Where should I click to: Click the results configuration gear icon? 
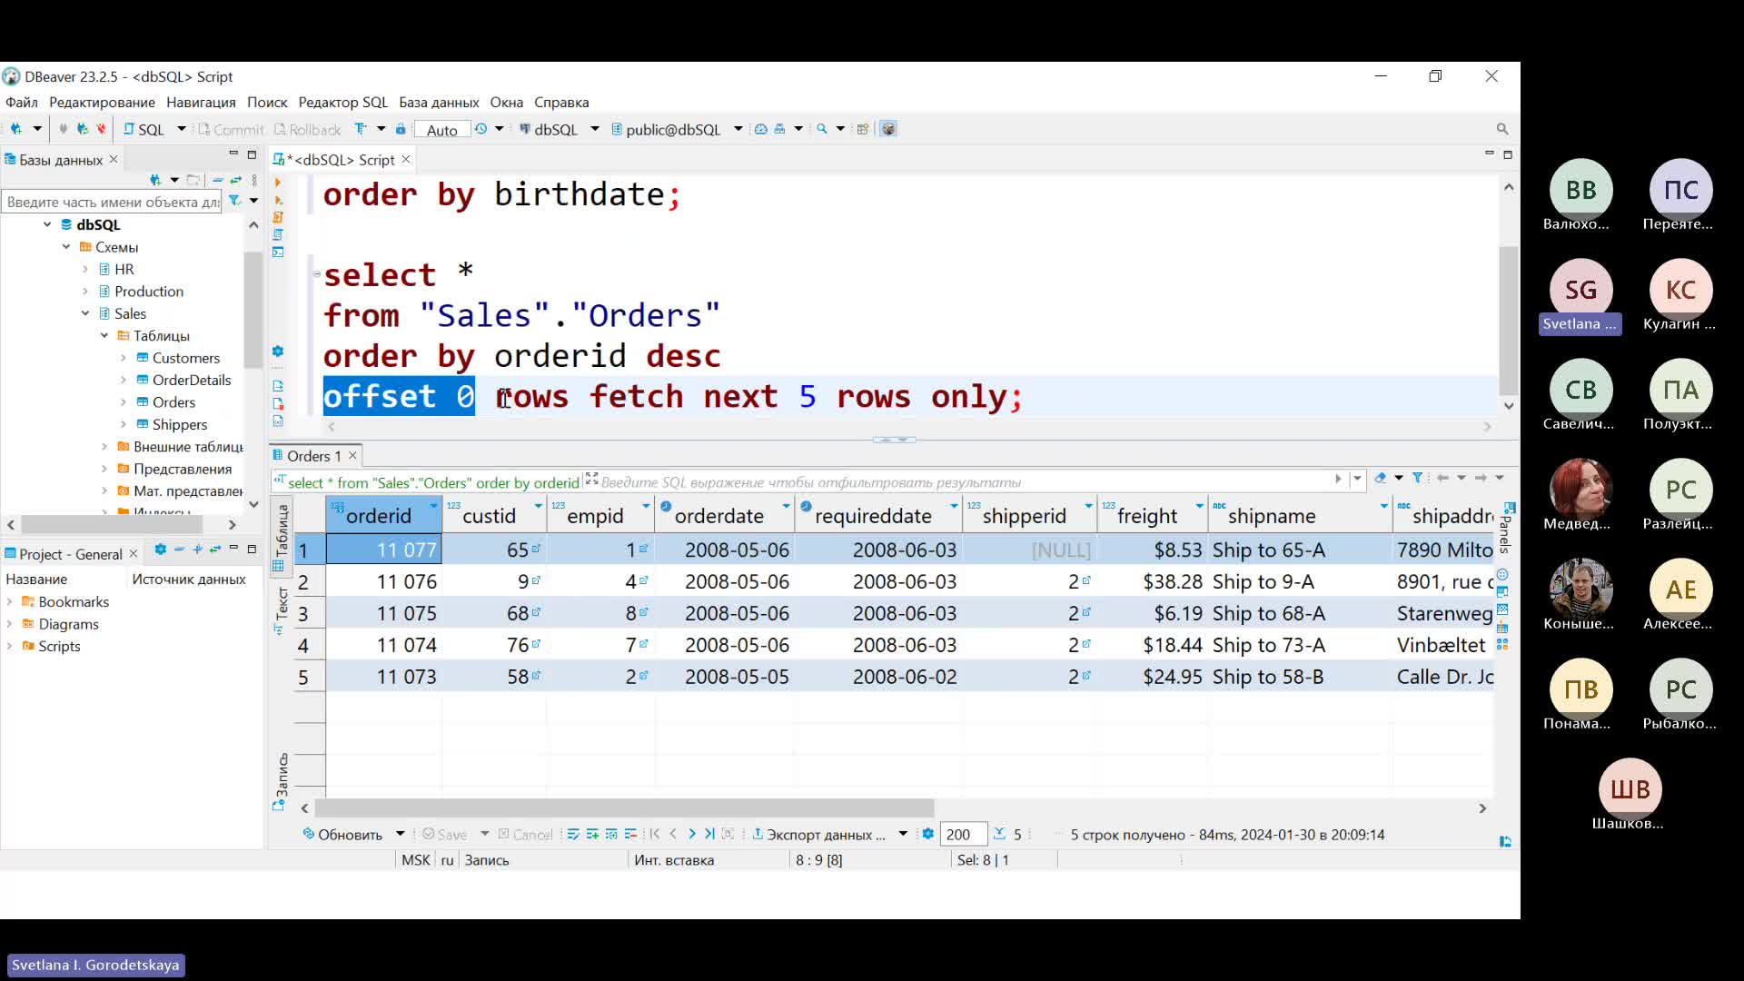pos(927,834)
